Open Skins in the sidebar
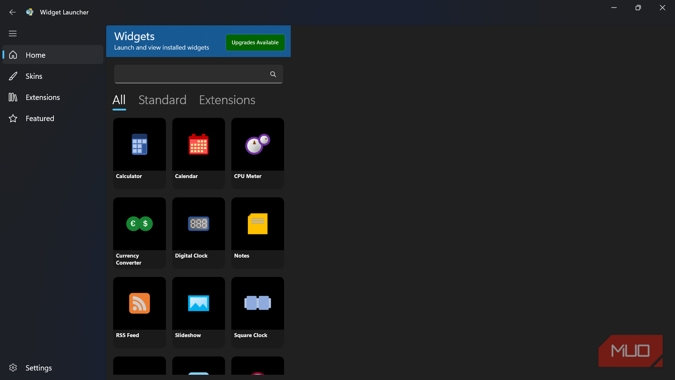Image resolution: width=675 pixels, height=380 pixels. tap(53, 76)
